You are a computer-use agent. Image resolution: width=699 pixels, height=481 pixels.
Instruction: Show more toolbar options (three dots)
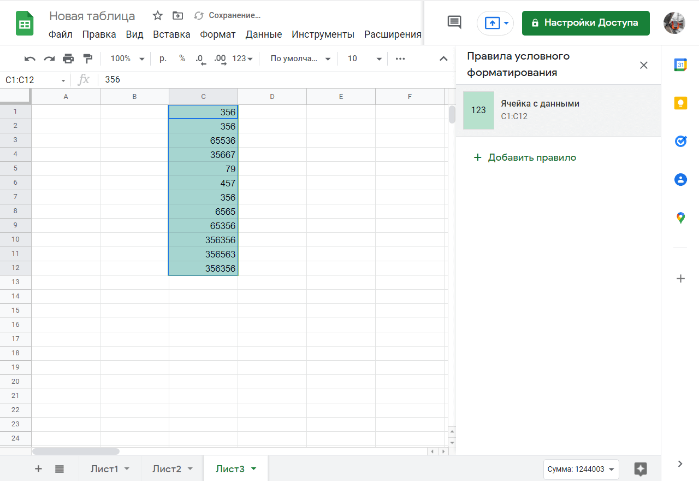point(400,58)
